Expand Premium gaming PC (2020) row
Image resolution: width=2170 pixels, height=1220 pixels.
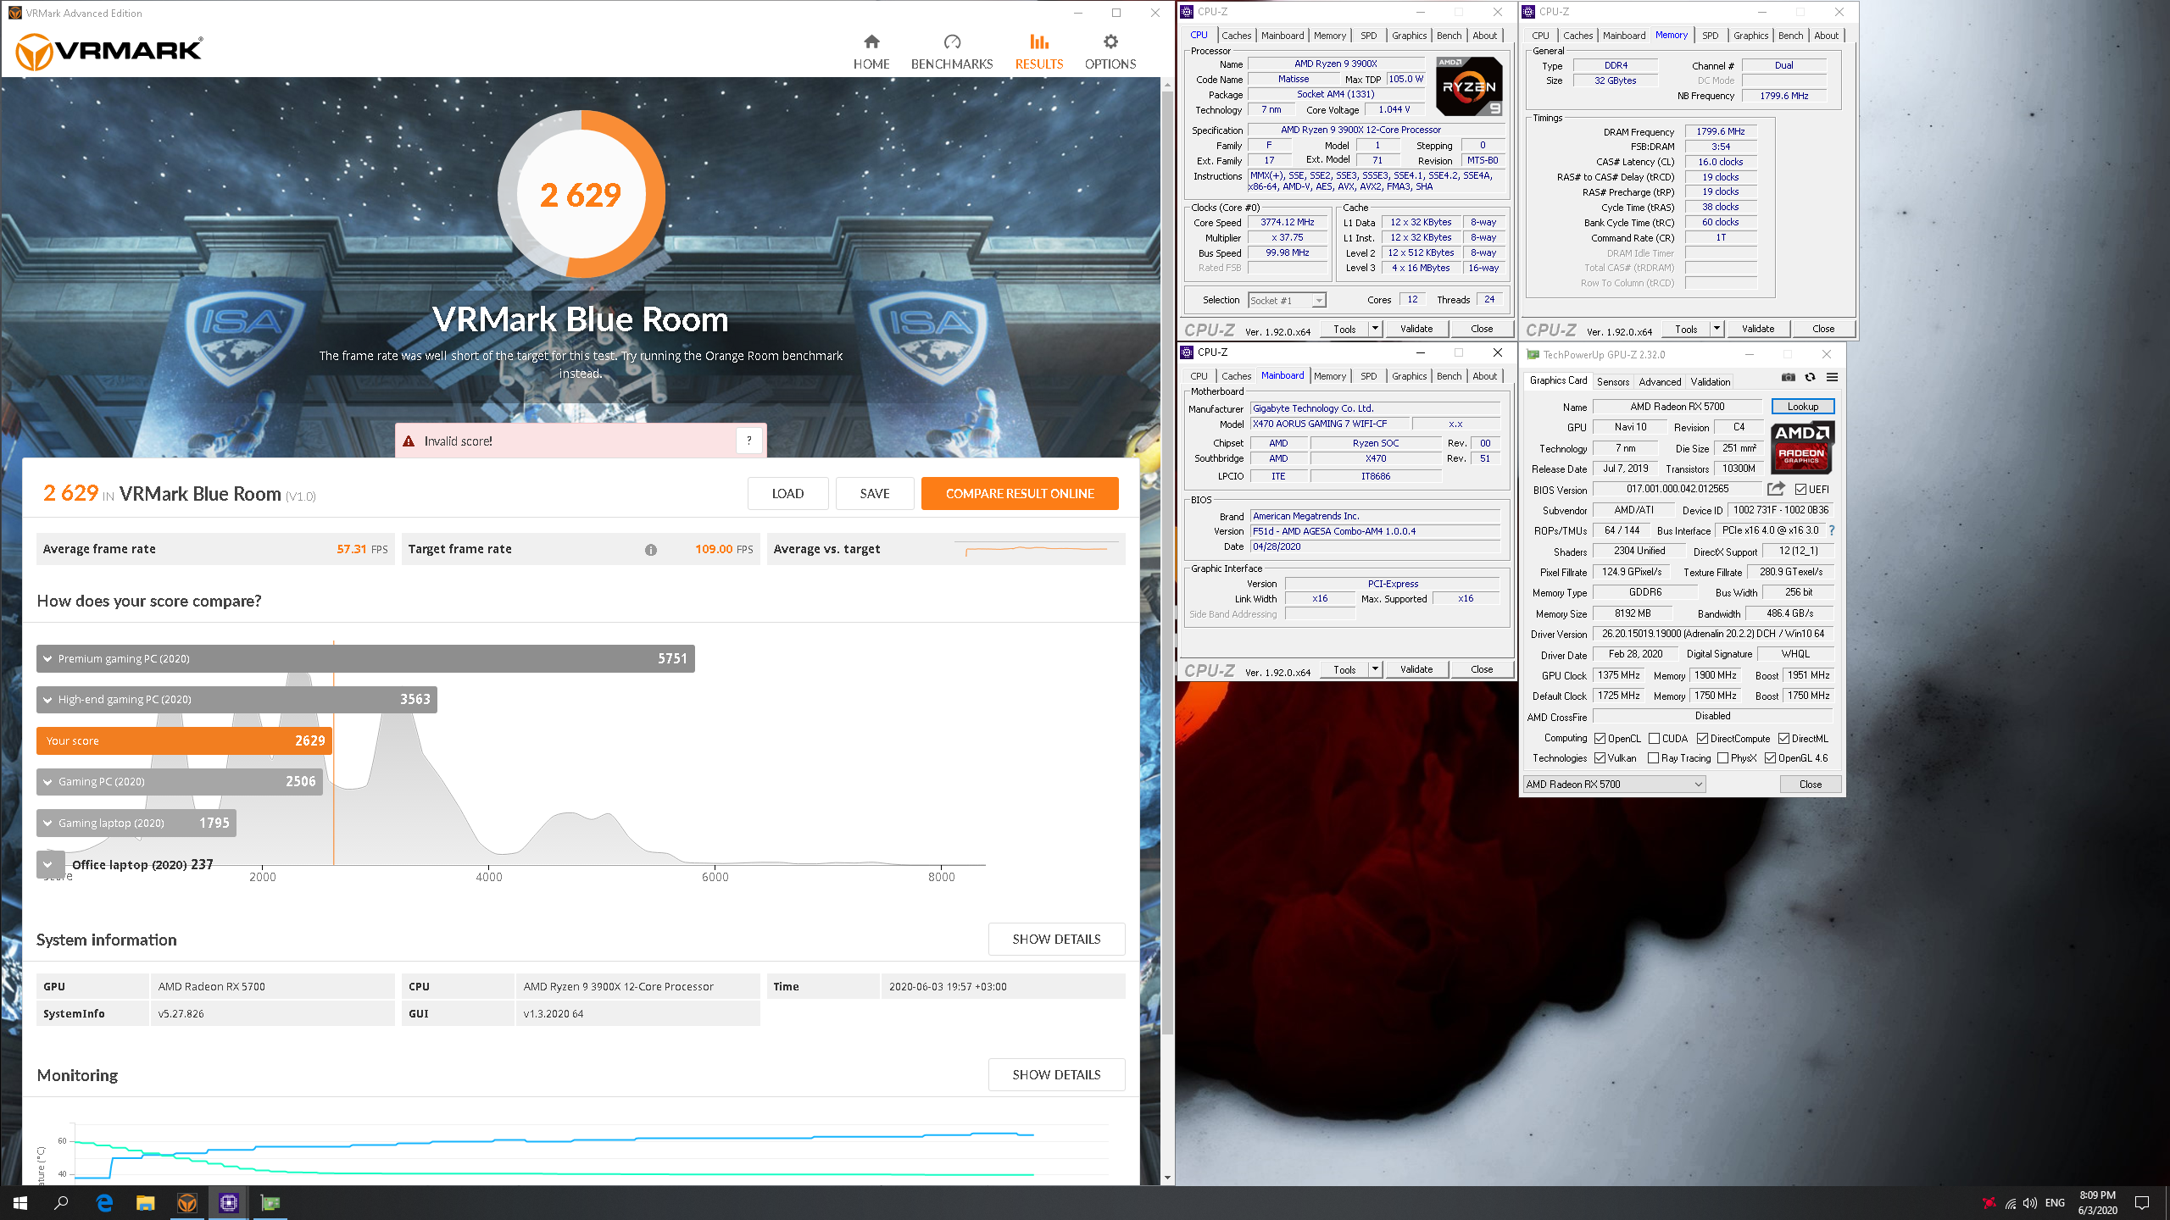(365, 658)
